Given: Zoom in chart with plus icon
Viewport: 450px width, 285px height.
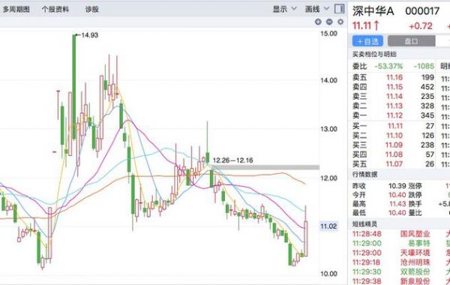Looking at the screenshot, I should (x=318, y=22).
